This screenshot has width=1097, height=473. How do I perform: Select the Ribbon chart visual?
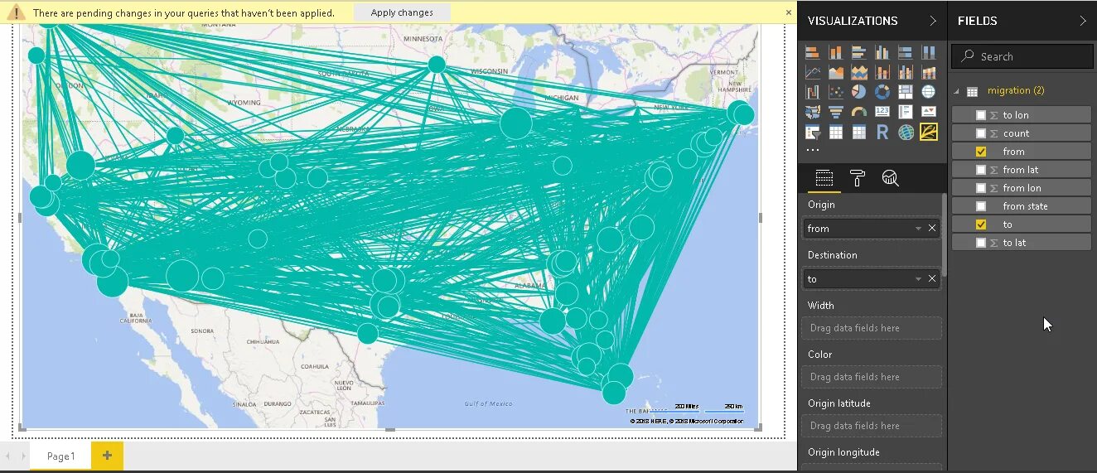[x=928, y=72]
